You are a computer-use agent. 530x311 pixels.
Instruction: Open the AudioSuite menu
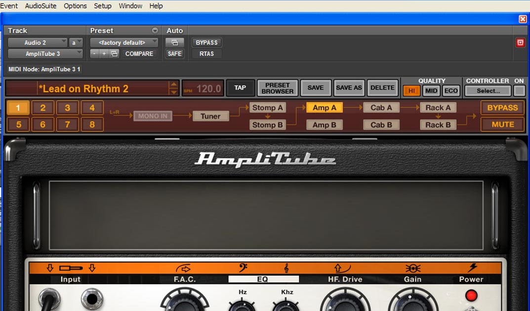(x=41, y=6)
